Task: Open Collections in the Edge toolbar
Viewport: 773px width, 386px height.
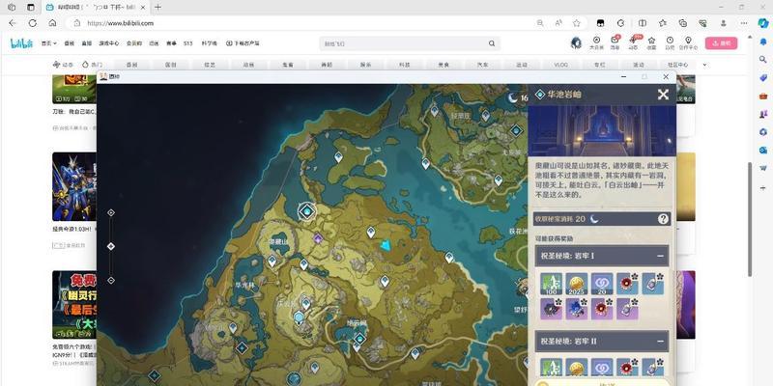Action: (x=683, y=23)
